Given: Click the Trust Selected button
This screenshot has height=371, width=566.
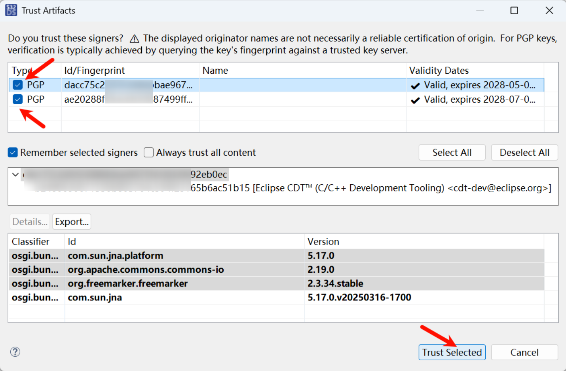Looking at the screenshot, I should pyautogui.click(x=452, y=352).
